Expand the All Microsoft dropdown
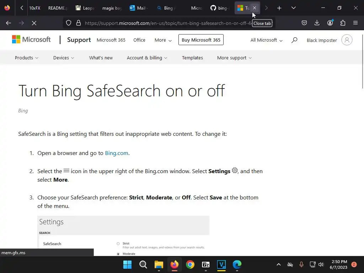364x273 pixels. 266,40
